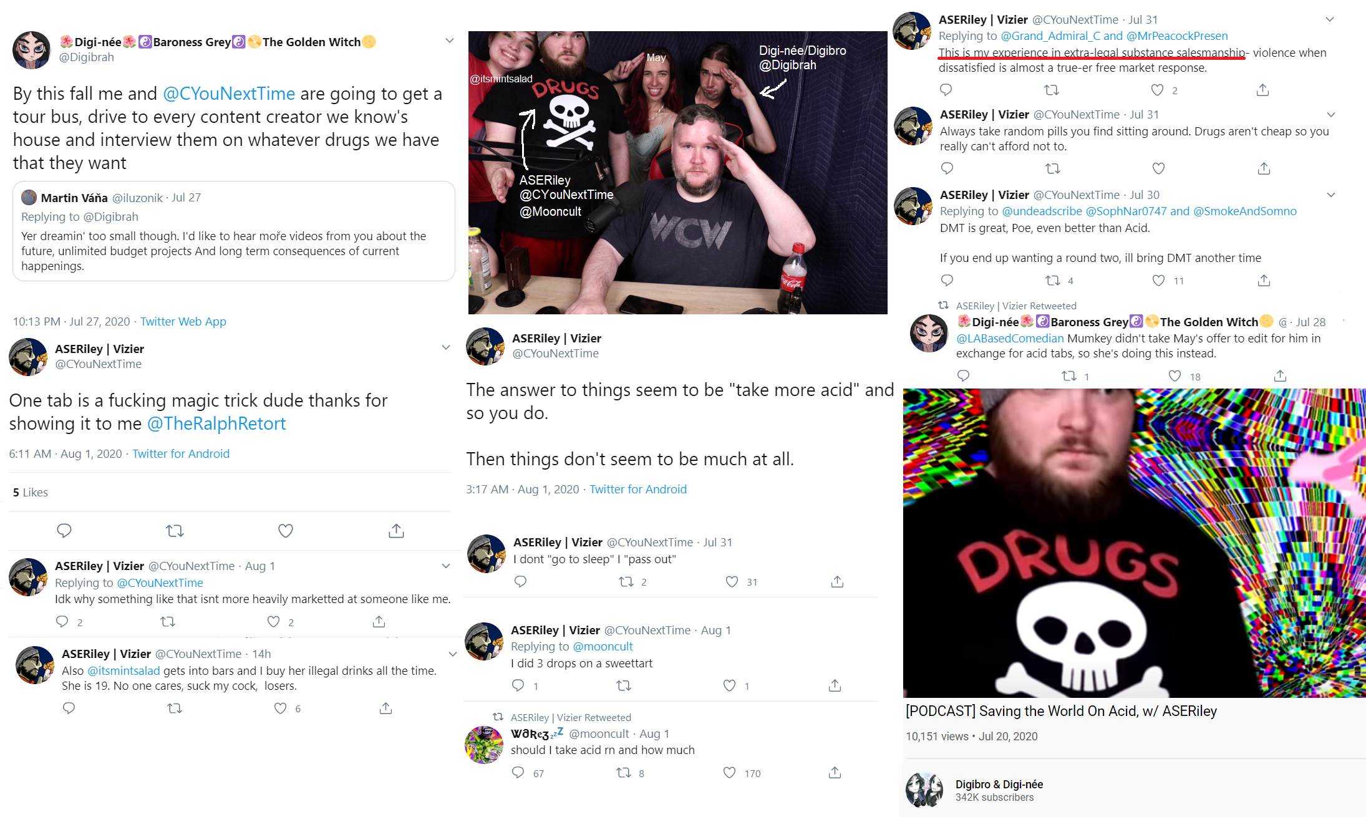Reply to the "One tab is a magic trick" tweet
Image resolution: width=1366 pixels, height=817 pixels.
64,531
